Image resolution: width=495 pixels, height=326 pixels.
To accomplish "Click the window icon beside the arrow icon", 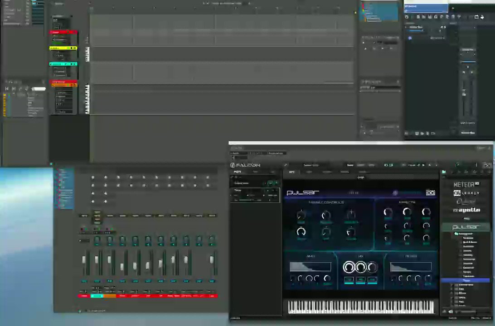I will tap(476, 17).
